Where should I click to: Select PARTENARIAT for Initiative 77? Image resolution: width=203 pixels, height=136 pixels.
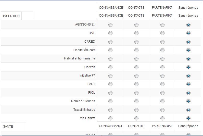(162, 76)
